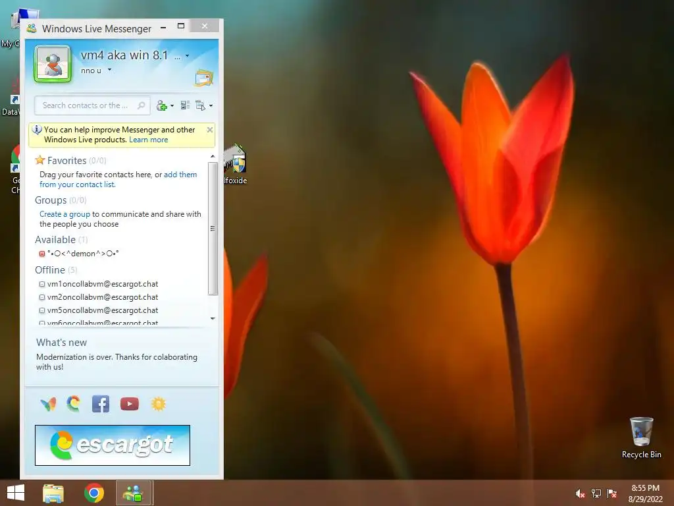Dismiss the improve Messenger banner
The width and height of the screenshot is (674, 506).
click(210, 130)
